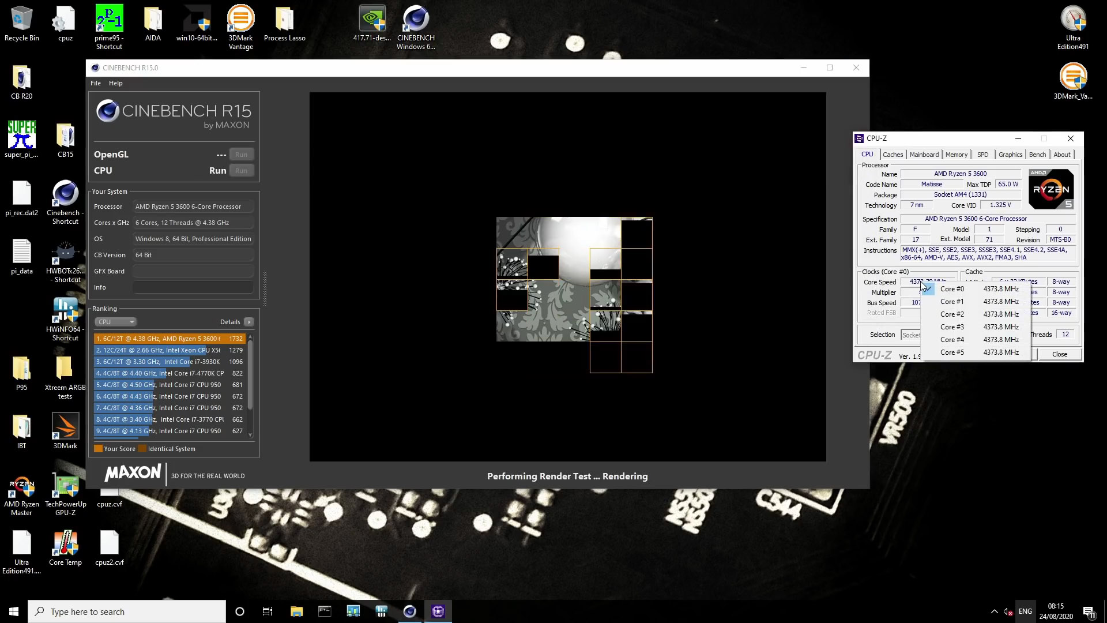Launch the super_pi desktop icon
This screenshot has width=1107, height=623.
coord(21,140)
